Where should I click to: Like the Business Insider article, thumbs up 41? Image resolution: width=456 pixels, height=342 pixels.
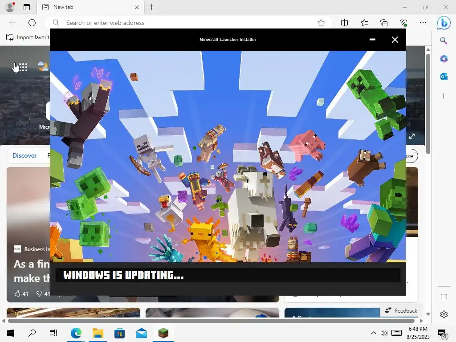(x=21, y=294)
